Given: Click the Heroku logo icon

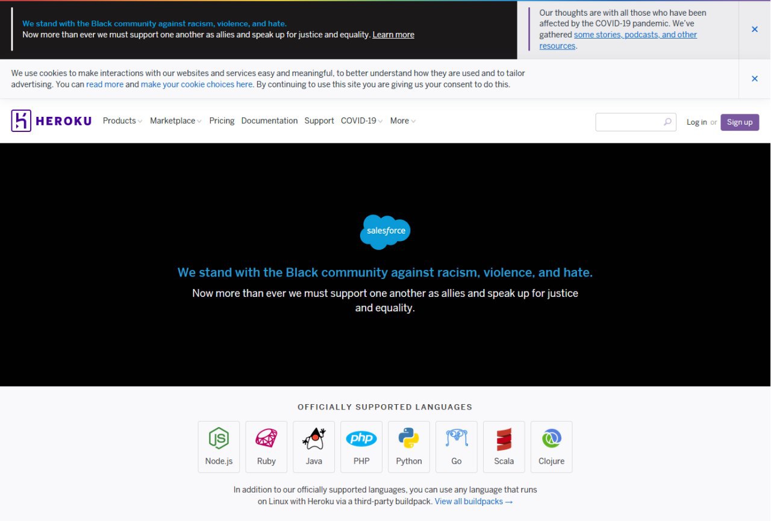Looking at the screenshot, I should click(x=20, y=121).
